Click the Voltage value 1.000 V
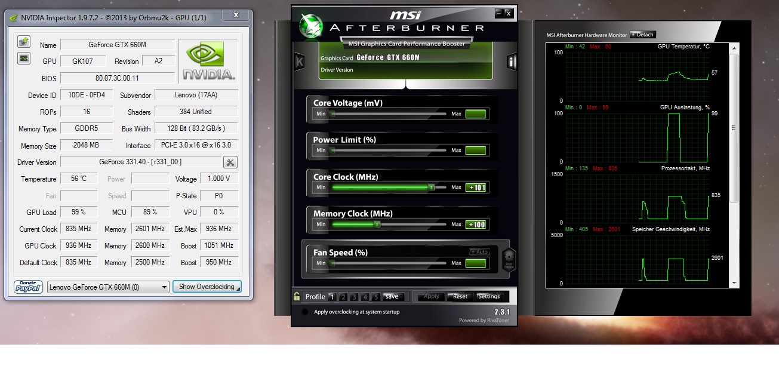This screenshot has width=779, height=387. pos(218,179)
